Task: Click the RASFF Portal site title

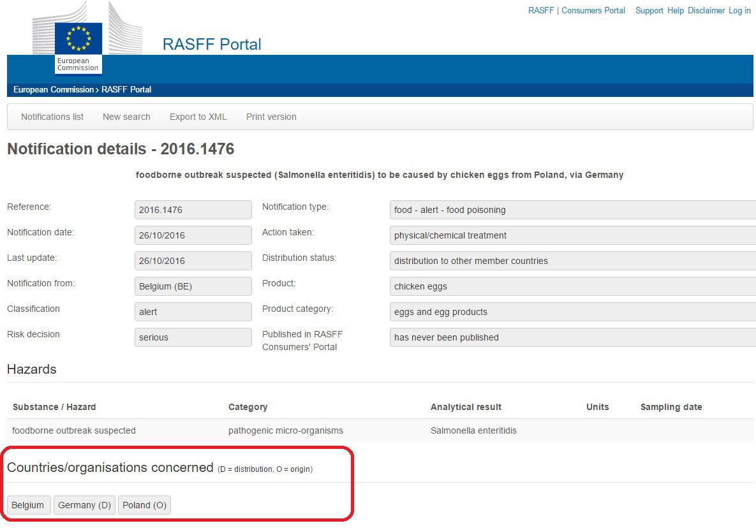Action: [212, 45]
